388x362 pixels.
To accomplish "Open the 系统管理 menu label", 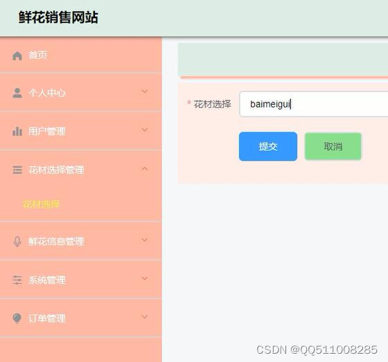I will point(47,280).
